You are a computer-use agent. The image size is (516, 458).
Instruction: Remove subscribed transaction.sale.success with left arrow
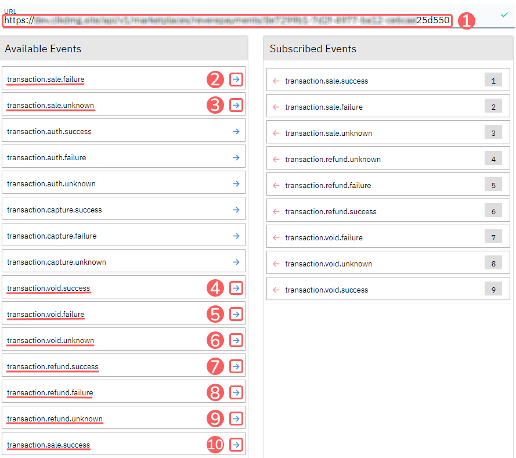coord(276,81)
